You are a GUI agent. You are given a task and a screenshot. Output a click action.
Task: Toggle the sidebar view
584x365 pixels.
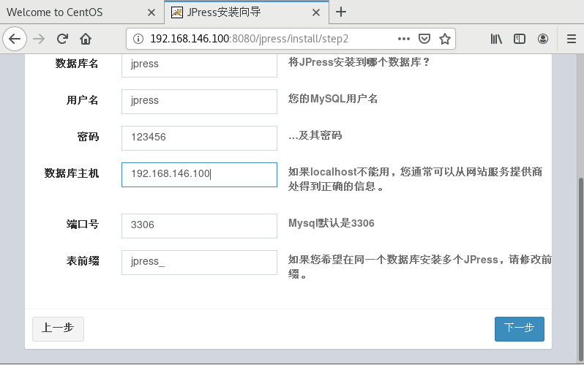(x=520, y=39)
